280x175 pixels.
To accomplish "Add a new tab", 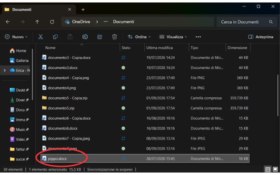I will click(83, 10).
